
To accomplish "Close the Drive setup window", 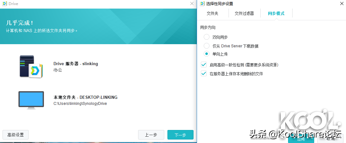I will coord(192,3).
